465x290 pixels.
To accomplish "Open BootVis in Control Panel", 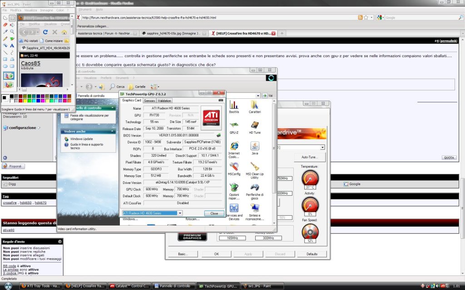I will pyautogui.click(x=234, y=106).
